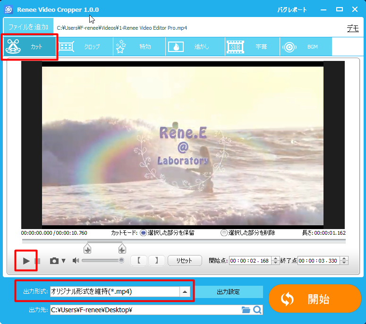The image size is (366, 324).
Task: Decrease the 開始点 start time value
Action: point(276,263)
